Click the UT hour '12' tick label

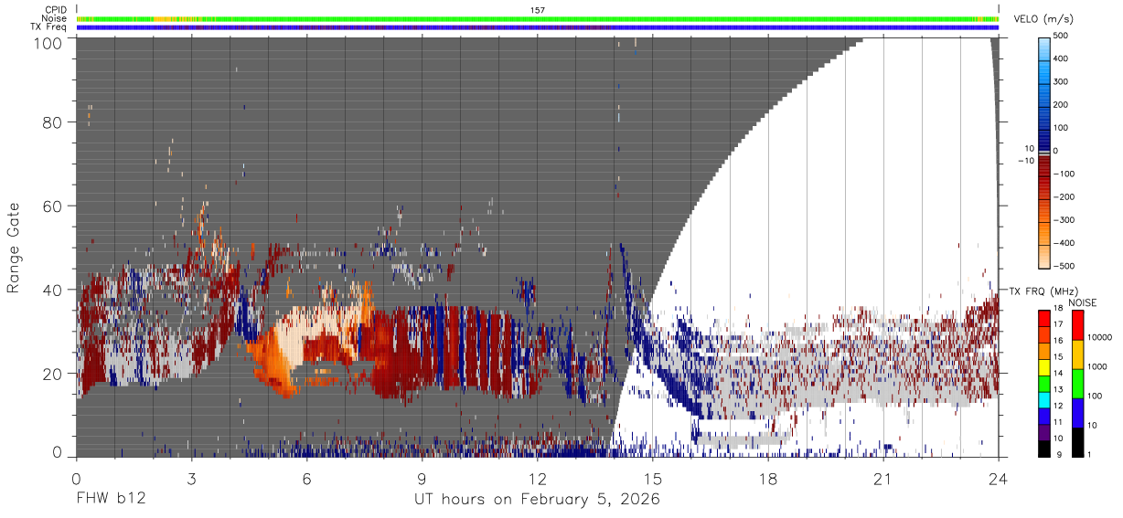click(538, 478)
